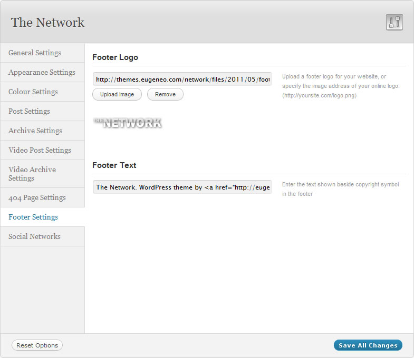Select Video Archive Settings tab
The image size is (414, 358).
(x=32, y=174)
